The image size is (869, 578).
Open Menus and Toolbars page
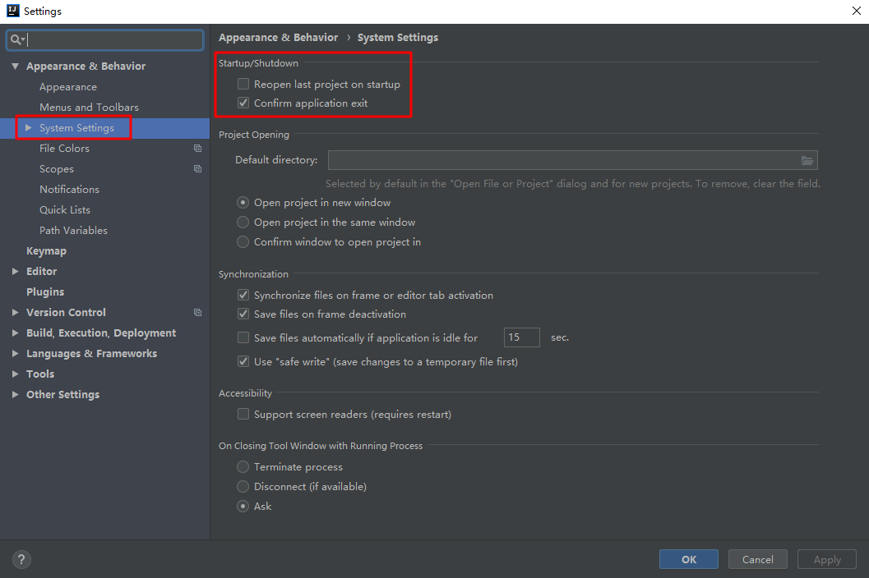pyautogui.click(x=89, y=108)
